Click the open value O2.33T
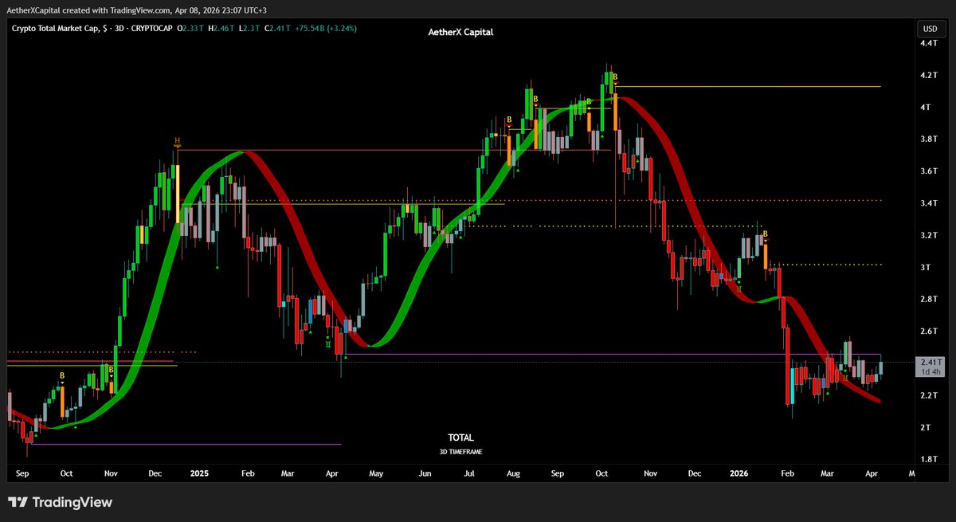The width and height of the screenshot is (956, 522). 191,28
